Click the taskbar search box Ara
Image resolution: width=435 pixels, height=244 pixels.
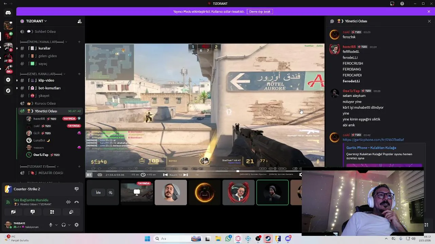pyautogui.click(x=178, y=239)
